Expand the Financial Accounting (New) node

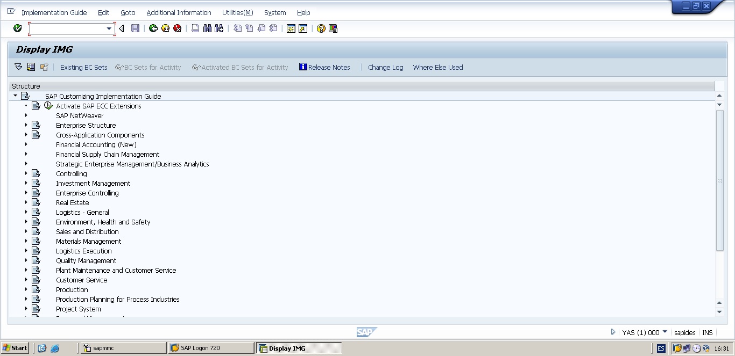coord(26,144)
